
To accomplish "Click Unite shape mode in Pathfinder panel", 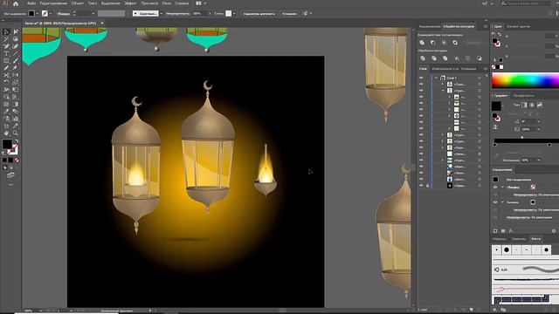I will [422, 43].
